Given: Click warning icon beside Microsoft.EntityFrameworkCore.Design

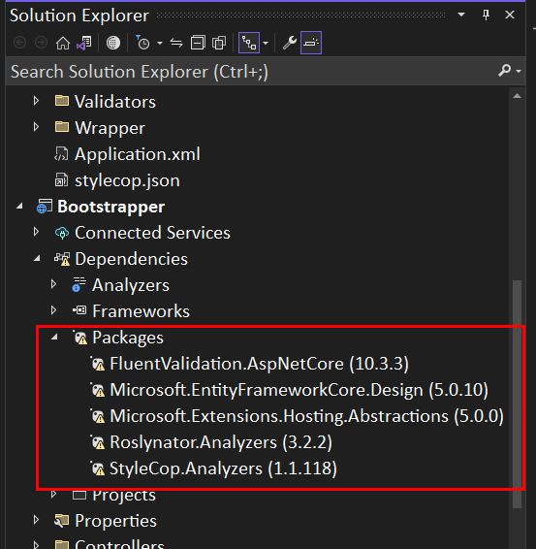Looking at the screenshot, I should (x=98, y=390).
